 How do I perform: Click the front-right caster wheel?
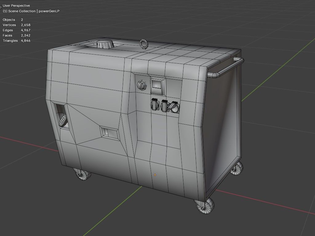tap(205, 206)
